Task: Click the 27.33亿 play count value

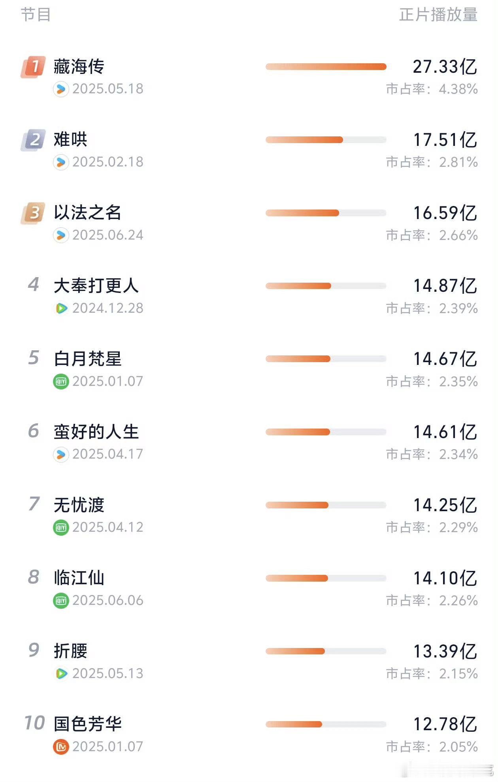Action: (445, 66)
